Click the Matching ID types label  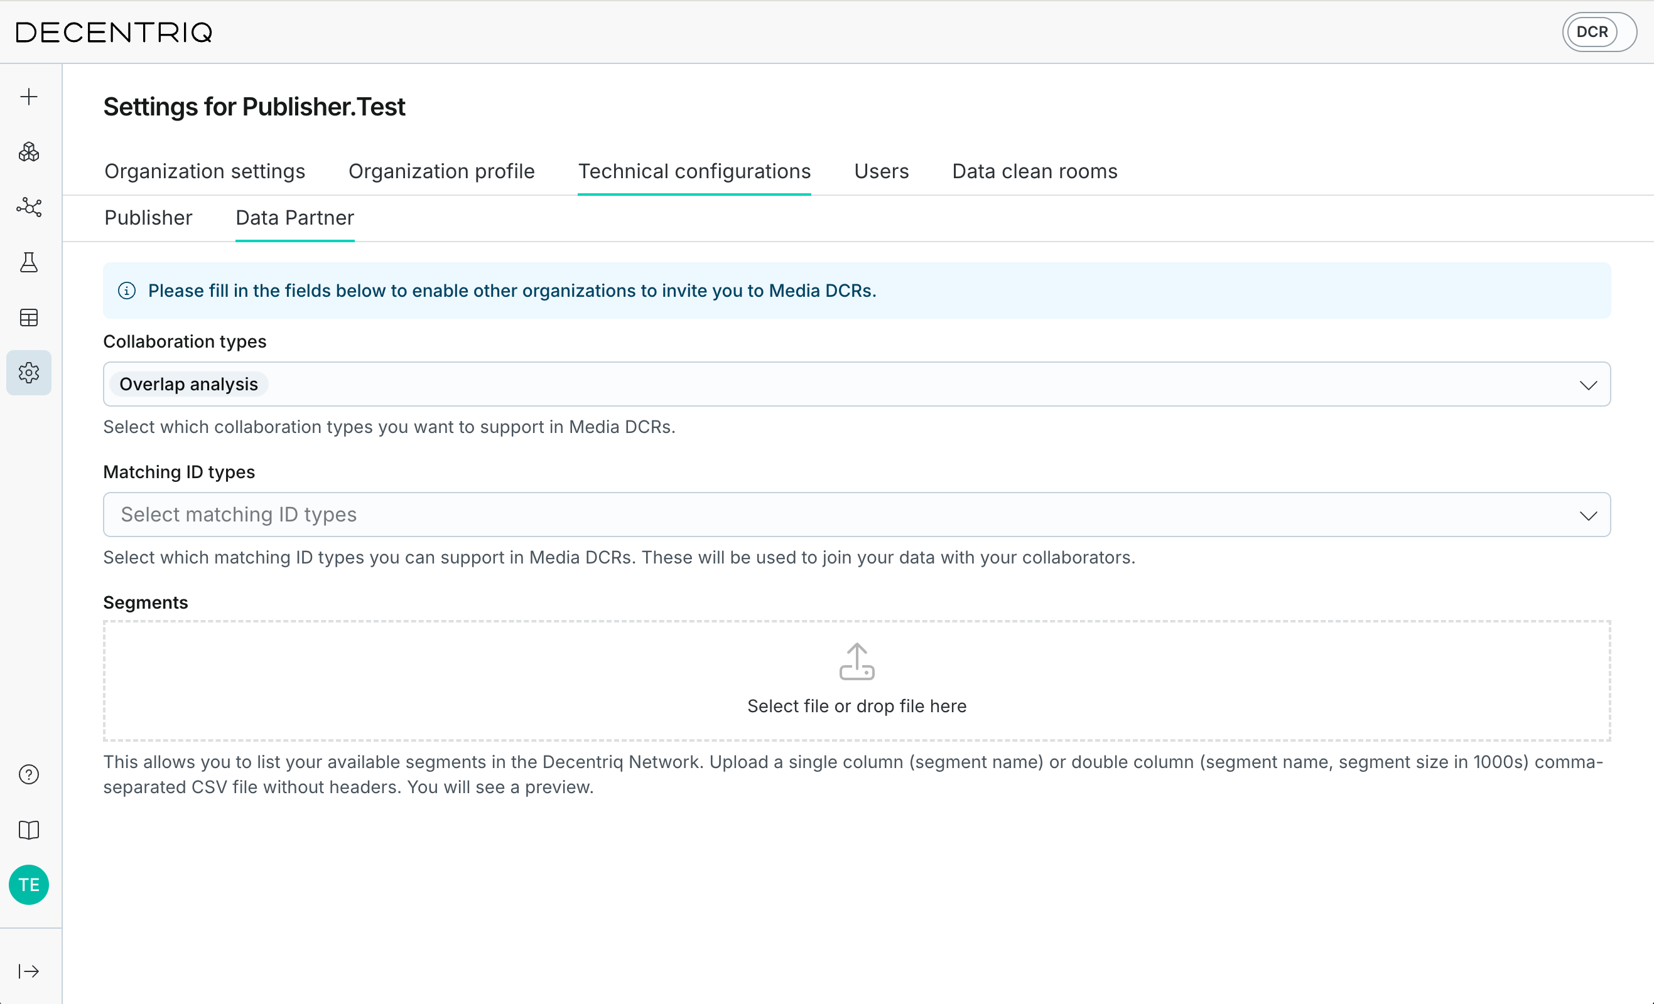click(x=179, y=471)
